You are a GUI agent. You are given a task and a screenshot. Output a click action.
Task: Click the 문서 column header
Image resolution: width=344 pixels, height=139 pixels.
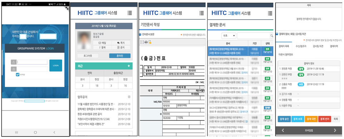click(x=228, y=43)
